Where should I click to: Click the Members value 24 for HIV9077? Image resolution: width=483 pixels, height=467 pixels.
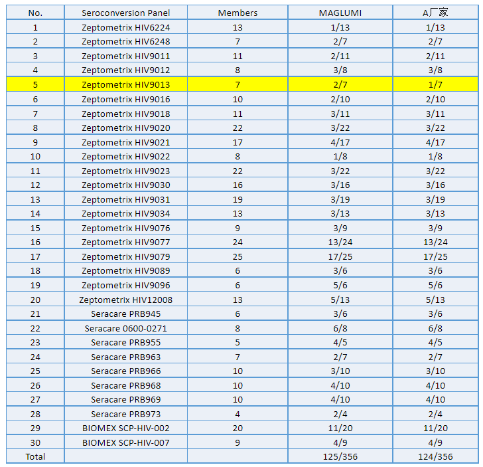click(x=238, y=242)
